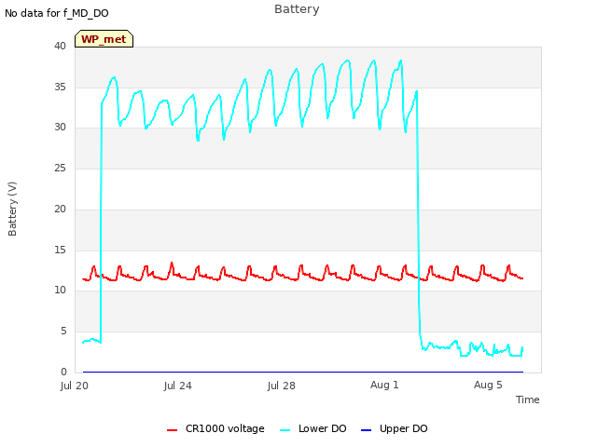Screen dimensions: 597x447
Task: Toggle the CR1000 voltage legend entry
Action: (x=215, y=428)
